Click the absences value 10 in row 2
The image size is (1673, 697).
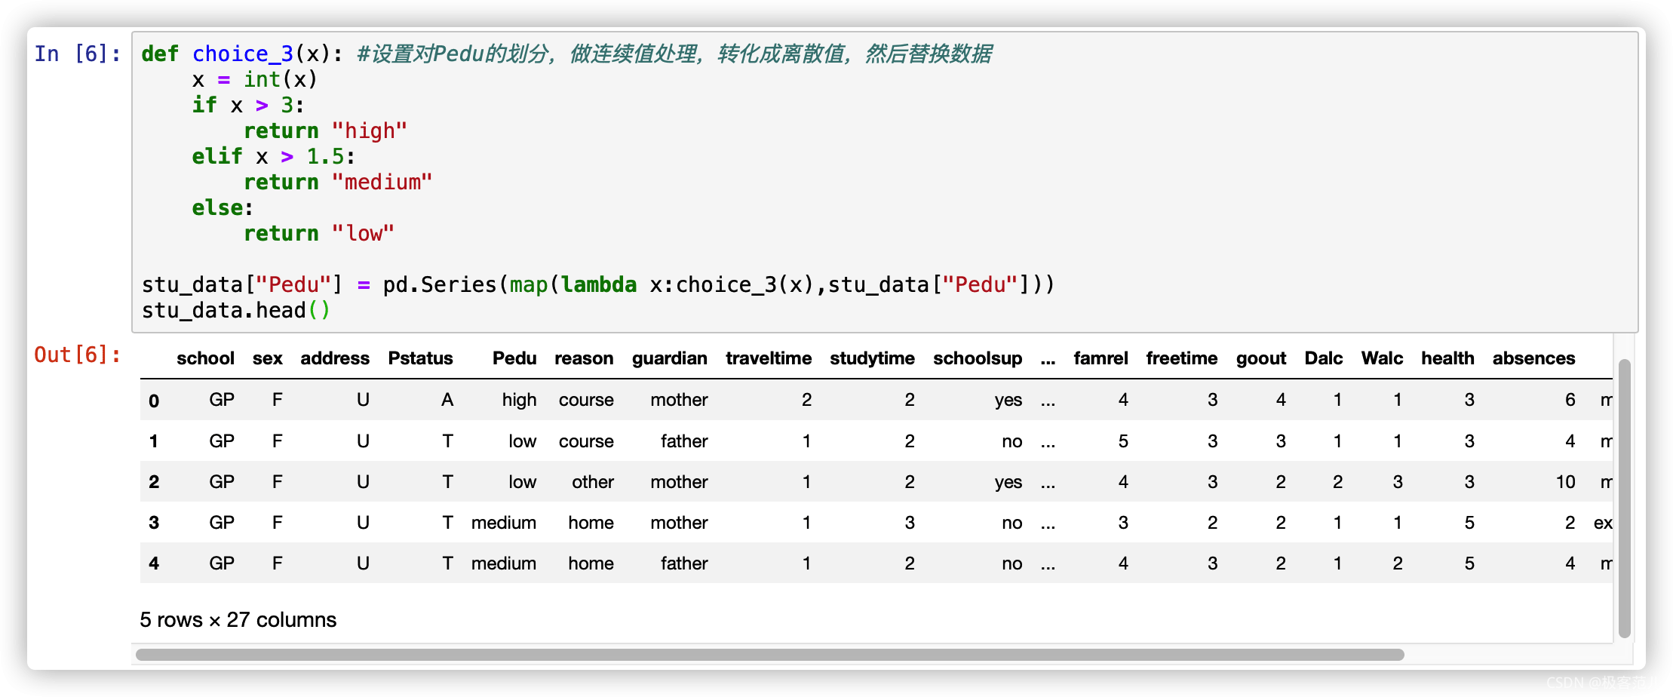(1565, 482)
